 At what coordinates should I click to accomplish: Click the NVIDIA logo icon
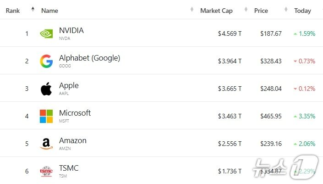(x=46, y=33)
